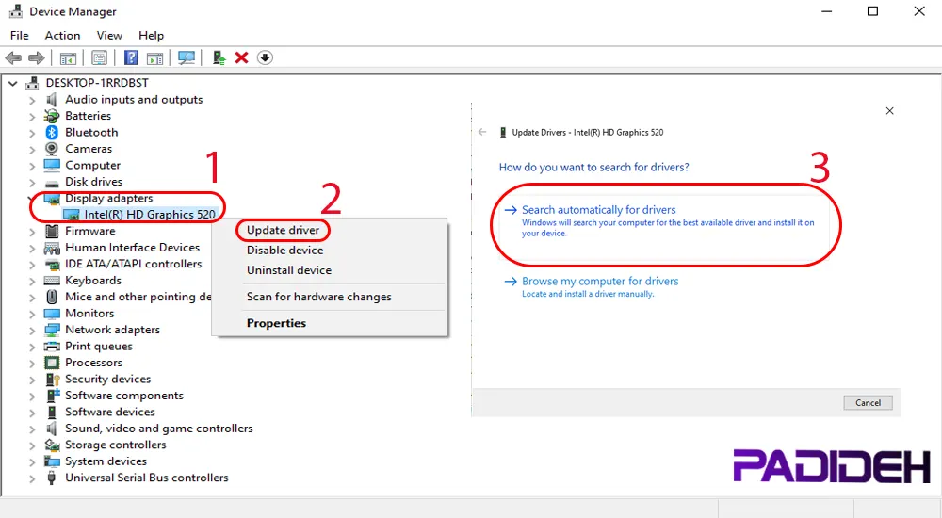
Task: Select the Batteries category icon
Action: coord(52,116)
